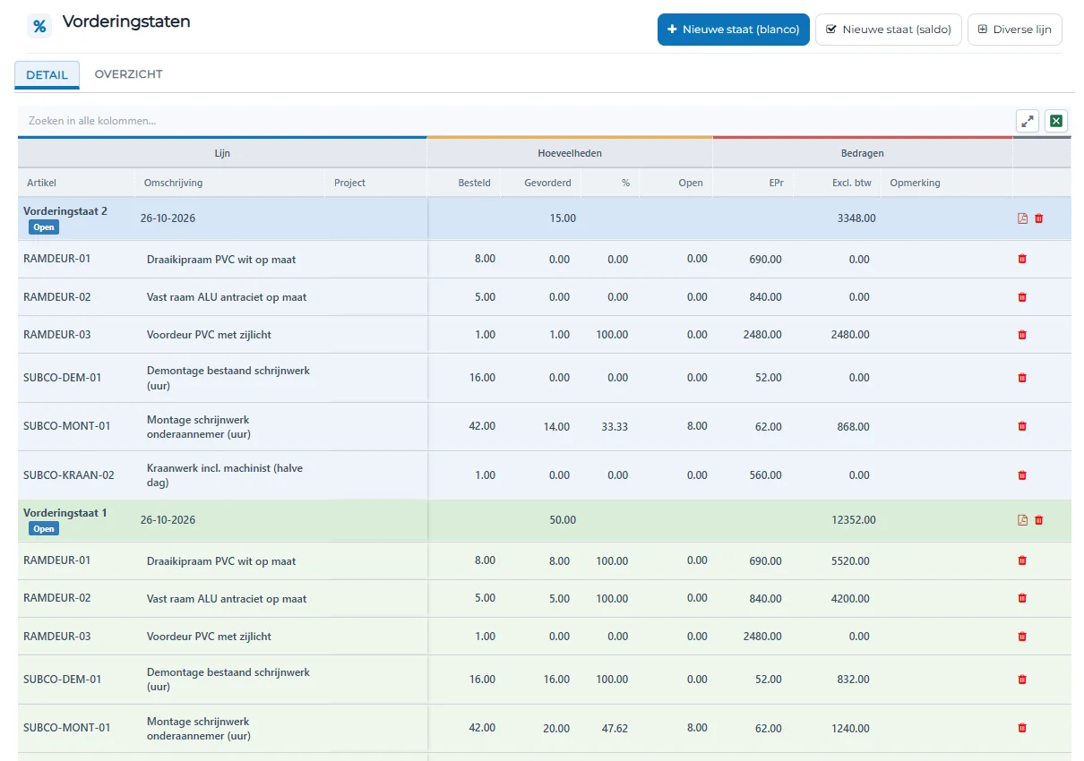Expand the table to fullscreen

click(x=1028, y=121)
